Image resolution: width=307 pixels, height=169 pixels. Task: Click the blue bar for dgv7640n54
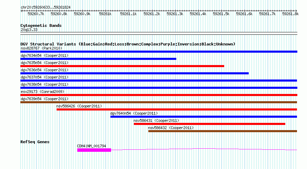click(204, 117)
